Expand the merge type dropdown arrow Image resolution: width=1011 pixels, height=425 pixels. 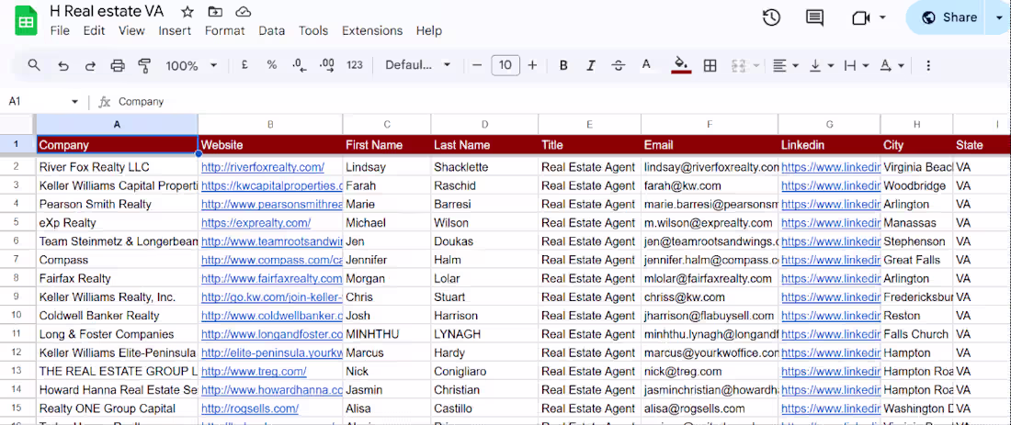click(756, 65)
